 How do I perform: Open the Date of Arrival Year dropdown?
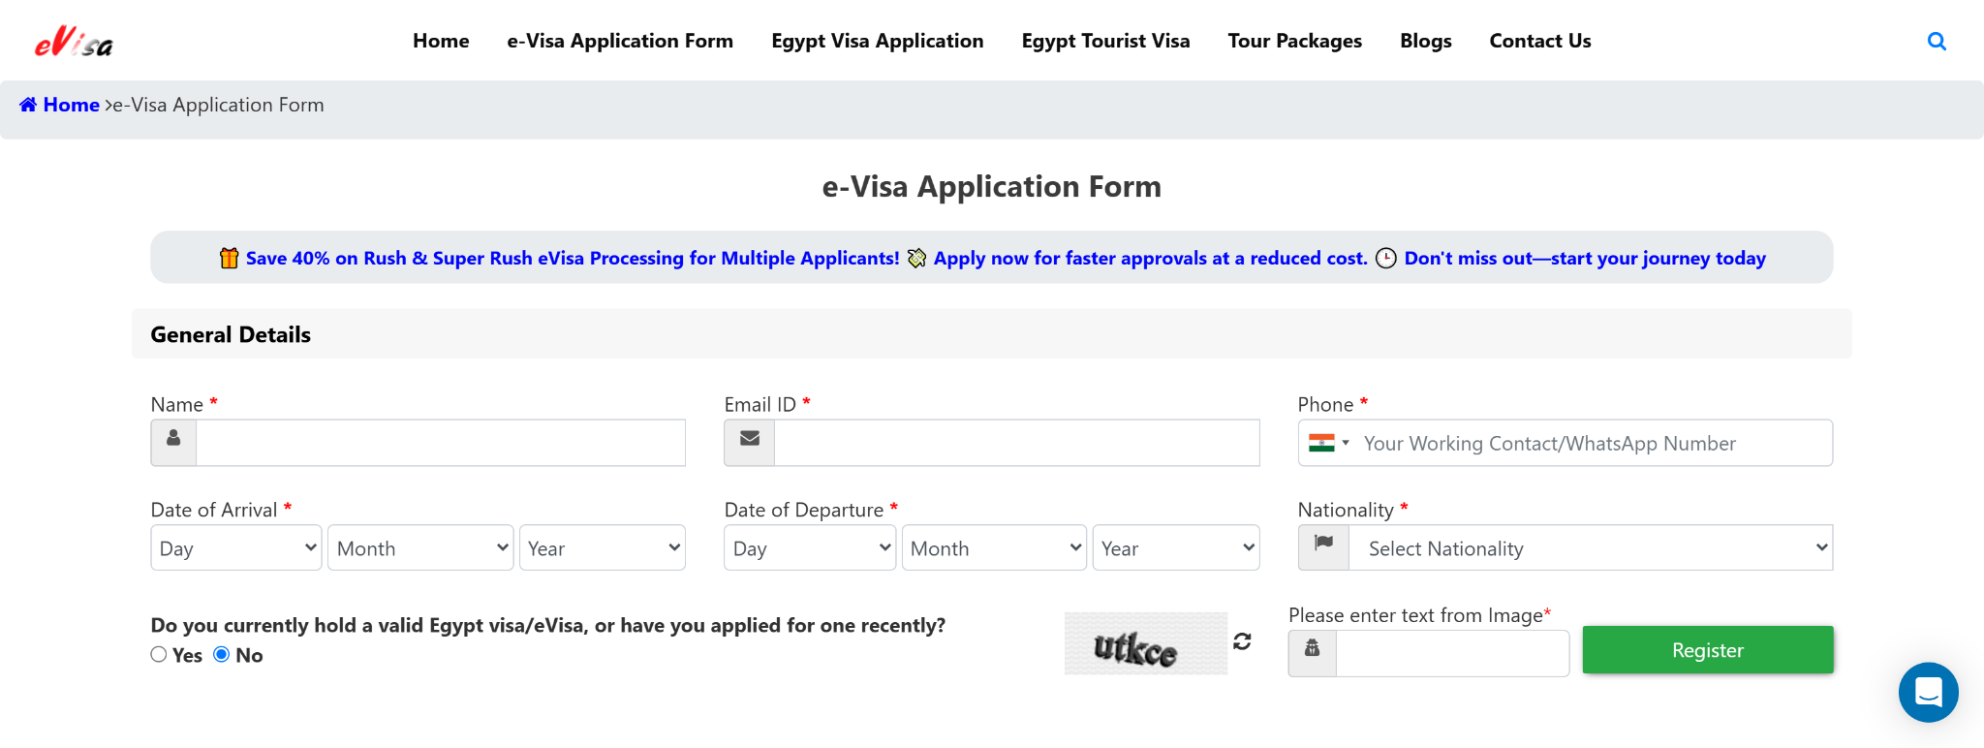603,547
